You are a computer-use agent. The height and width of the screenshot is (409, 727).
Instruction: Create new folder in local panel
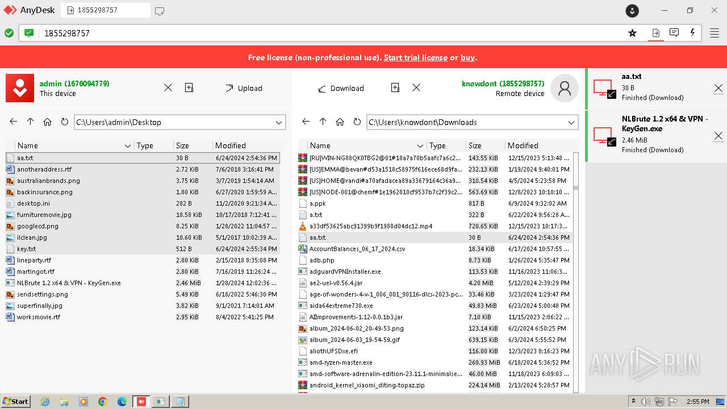pyautogui.click(x=189, y=87)
